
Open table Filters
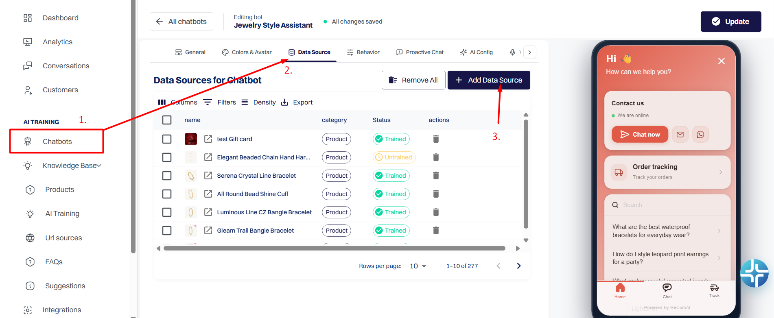pyautogui.click(x=220, y=102)
